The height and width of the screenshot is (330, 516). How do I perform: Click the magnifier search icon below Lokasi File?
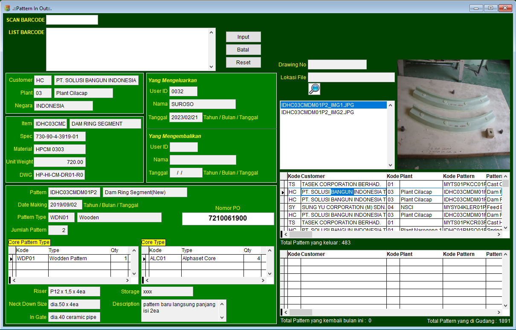tap(314, 89)
